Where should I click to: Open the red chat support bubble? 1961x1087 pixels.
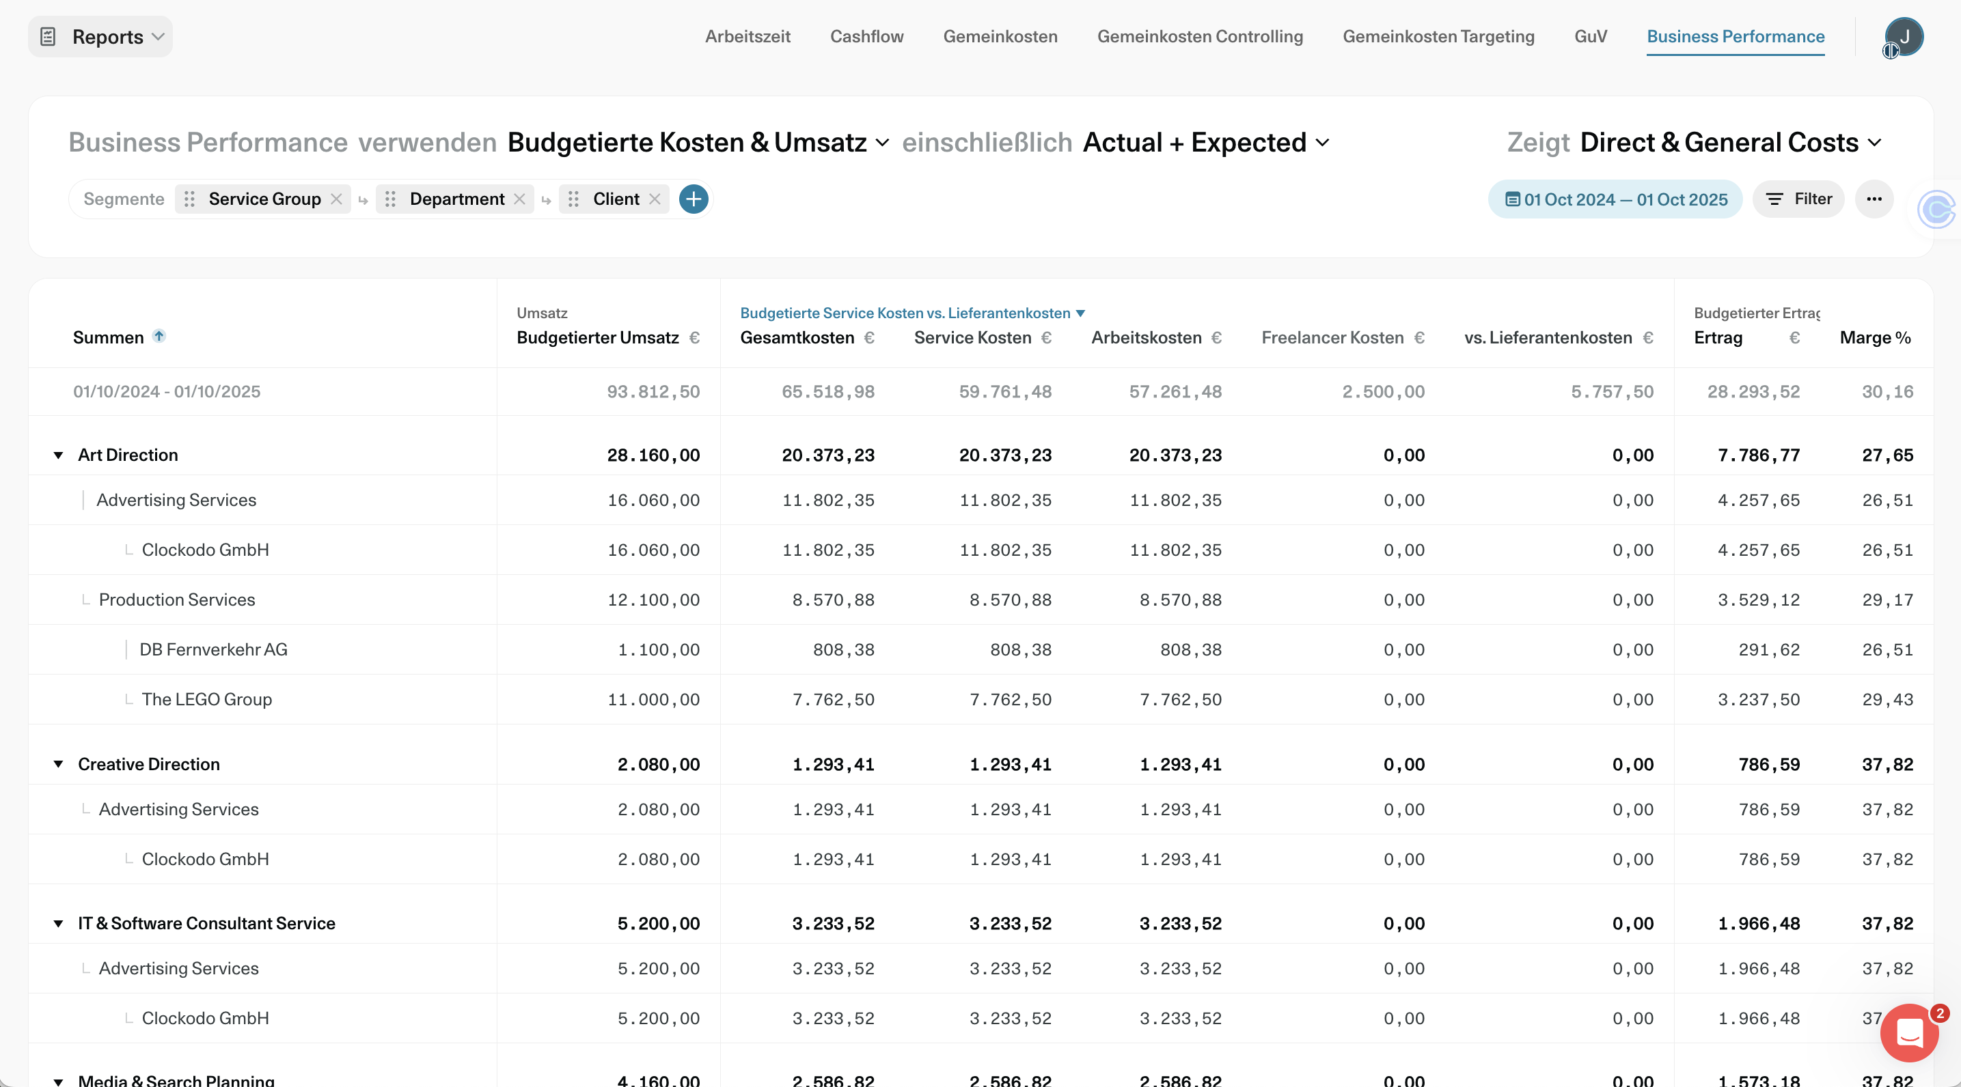(x=1909, y=1032)
